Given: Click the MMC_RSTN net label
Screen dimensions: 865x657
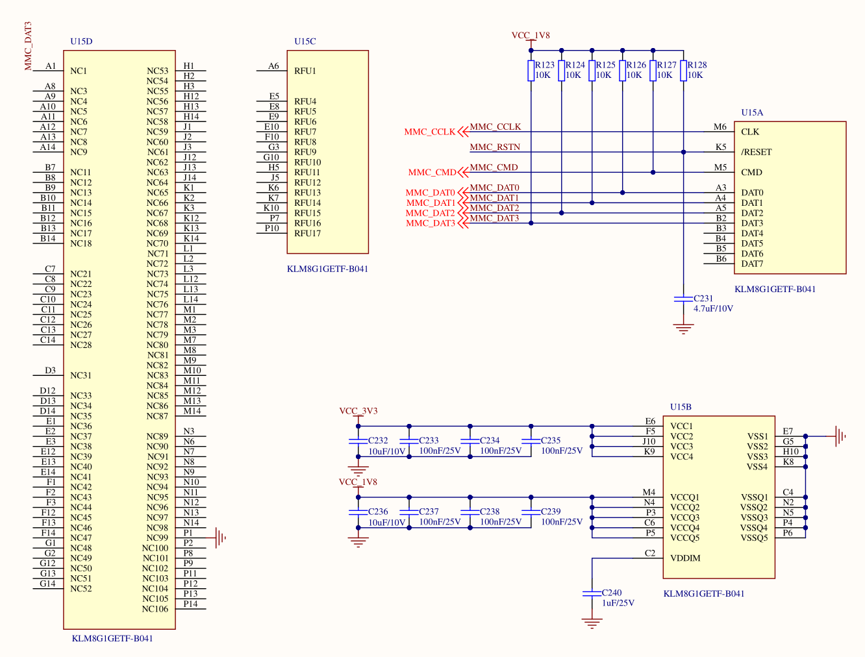Looking at the screenshot, I should tap(495, 147).
